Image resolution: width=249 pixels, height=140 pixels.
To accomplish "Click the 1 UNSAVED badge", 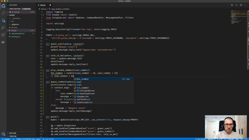I will click(x=26, y=9).
